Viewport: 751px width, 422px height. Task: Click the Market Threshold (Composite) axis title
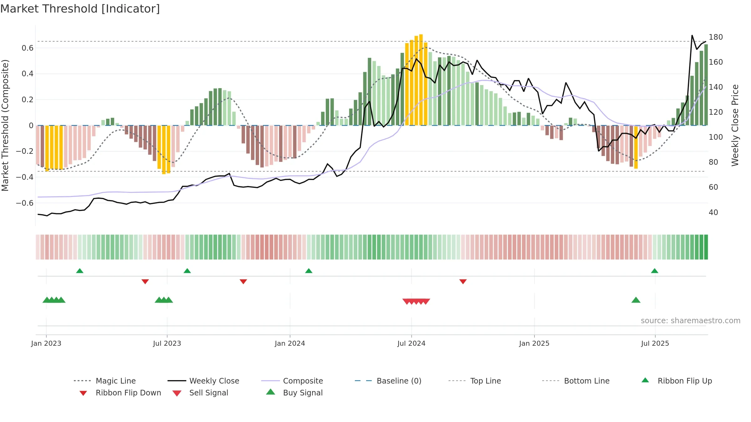point(5,125)
